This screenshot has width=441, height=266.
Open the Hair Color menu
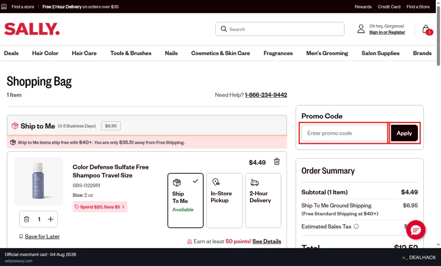click(x=45, y=53)
